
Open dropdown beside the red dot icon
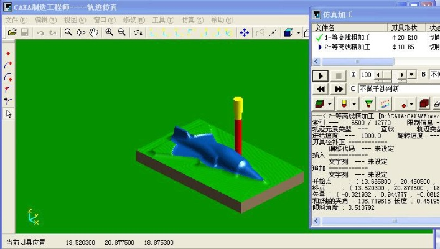411,104
